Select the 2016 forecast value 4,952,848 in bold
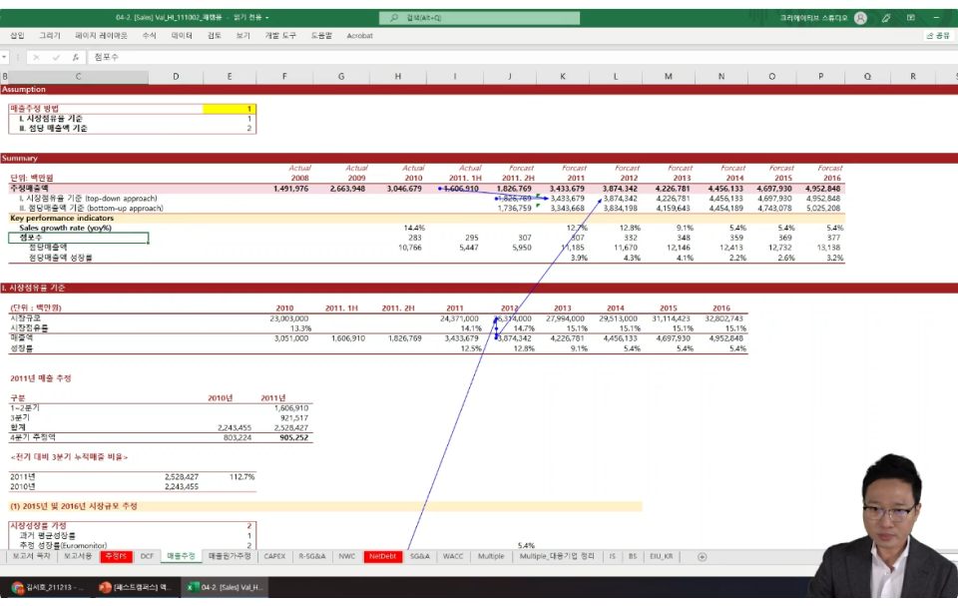958x606 pixels. coord(820,189)
